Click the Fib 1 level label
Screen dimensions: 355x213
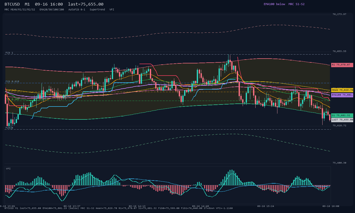9,53
